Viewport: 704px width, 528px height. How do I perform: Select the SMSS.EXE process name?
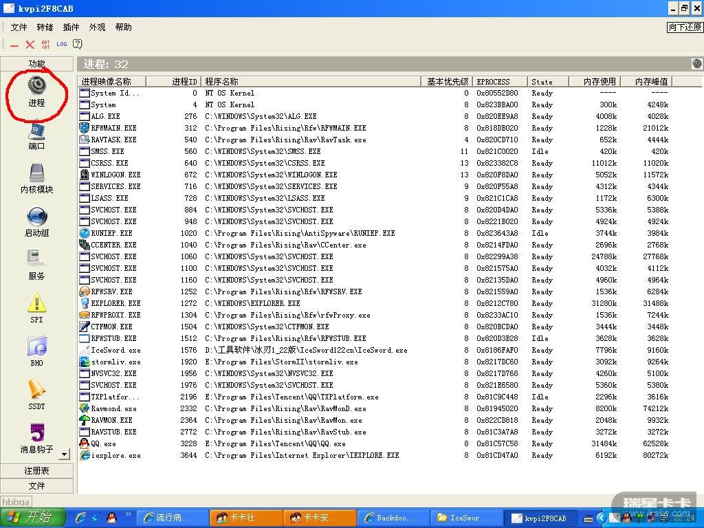[x=107, y=151]
